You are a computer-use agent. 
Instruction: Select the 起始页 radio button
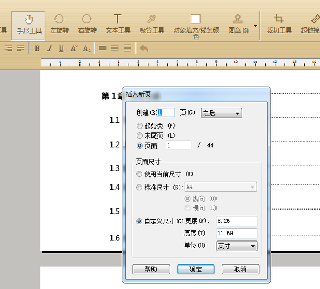point(140,126)
